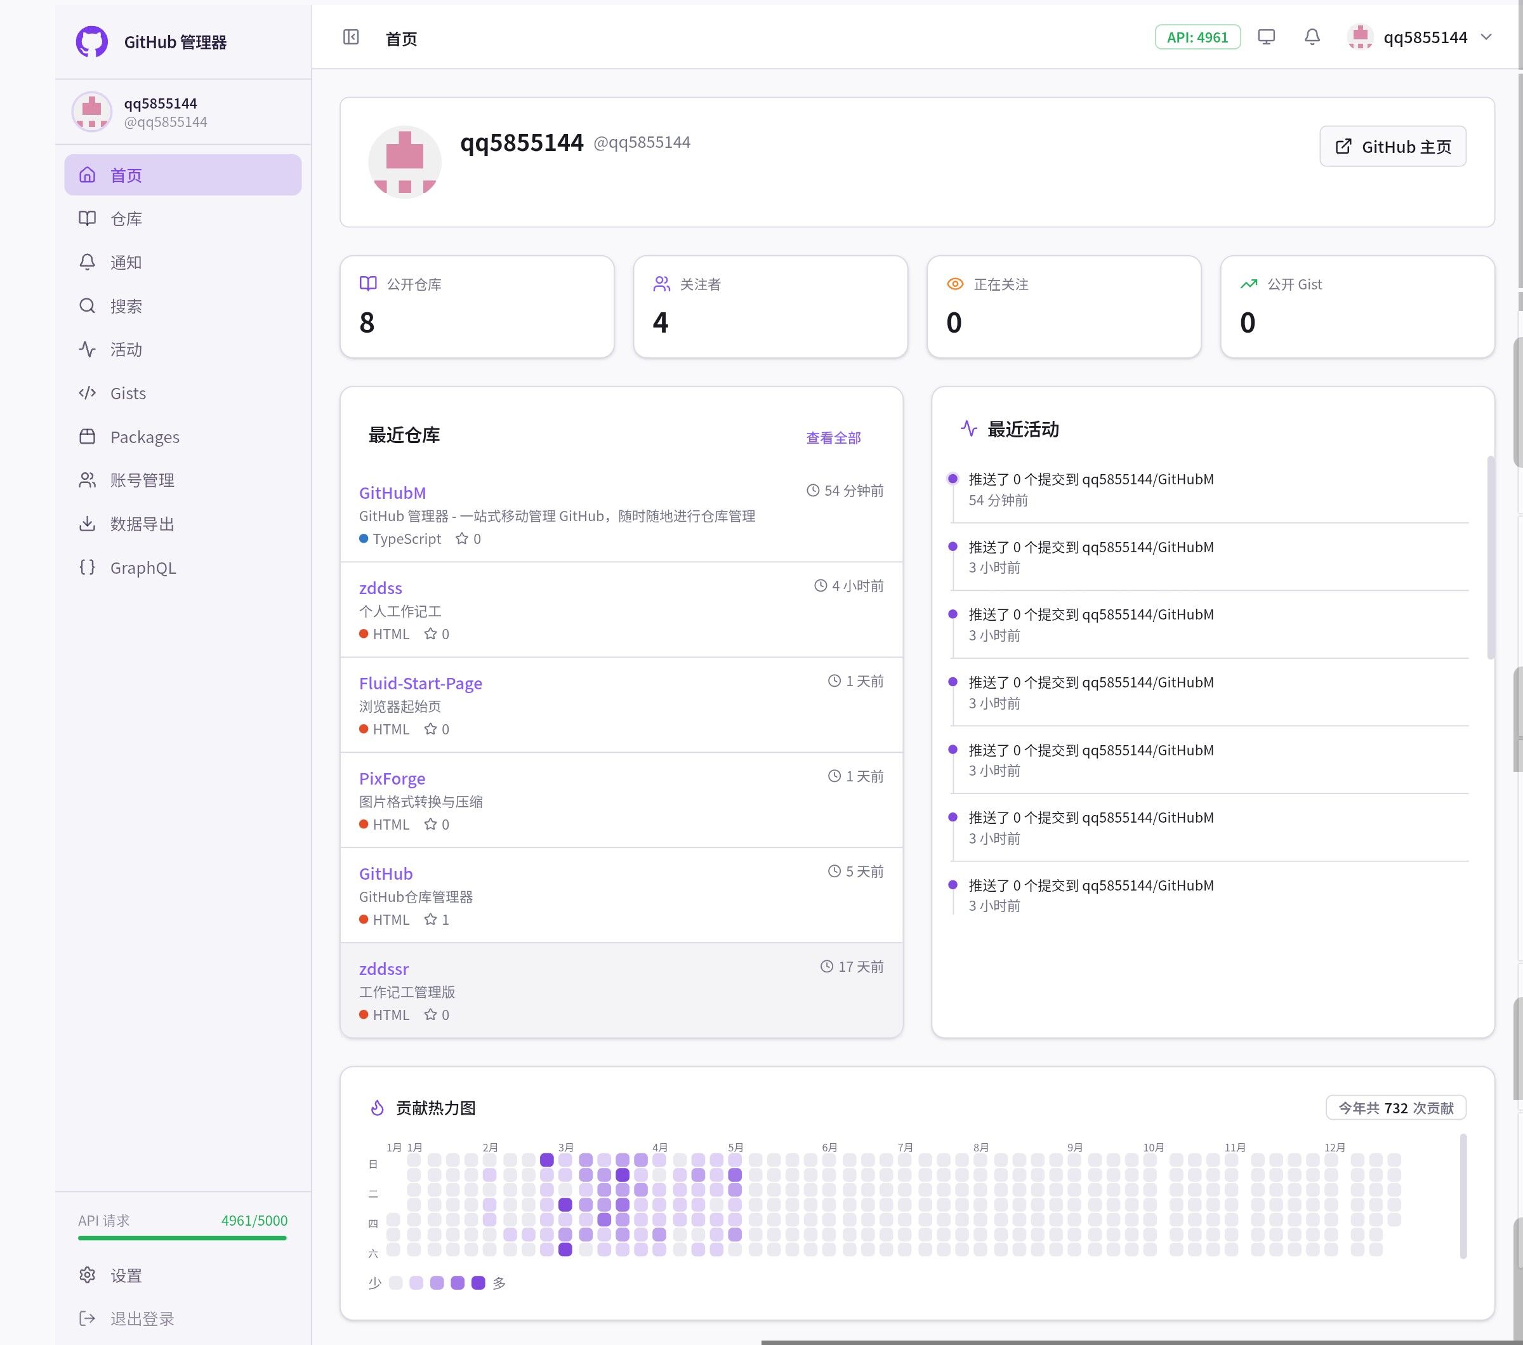Viewport: 1523px width, 1345px height.
Task: Click 查看全部 link in recent repos
Action: tap(833, 438)
